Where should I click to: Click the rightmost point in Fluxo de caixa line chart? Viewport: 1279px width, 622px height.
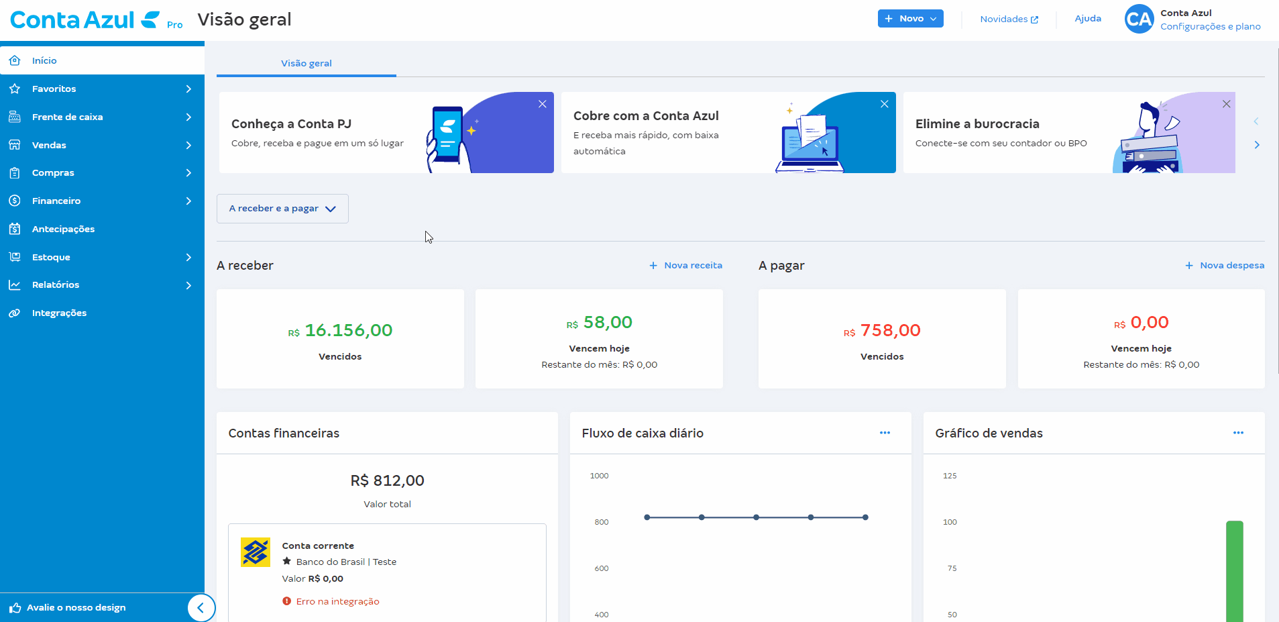click(x=865, y=517)
